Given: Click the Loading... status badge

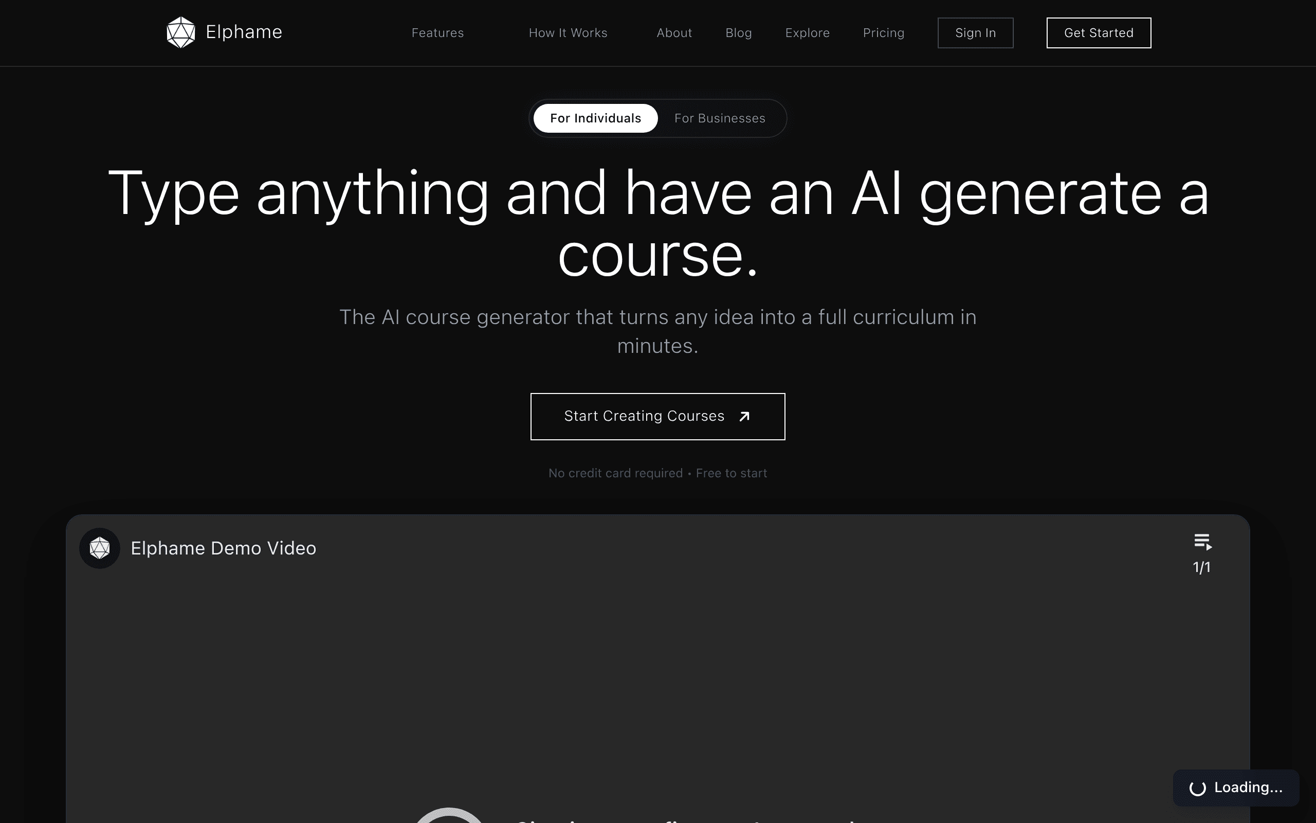Looking at the screenshot, I should point(1235,788).
